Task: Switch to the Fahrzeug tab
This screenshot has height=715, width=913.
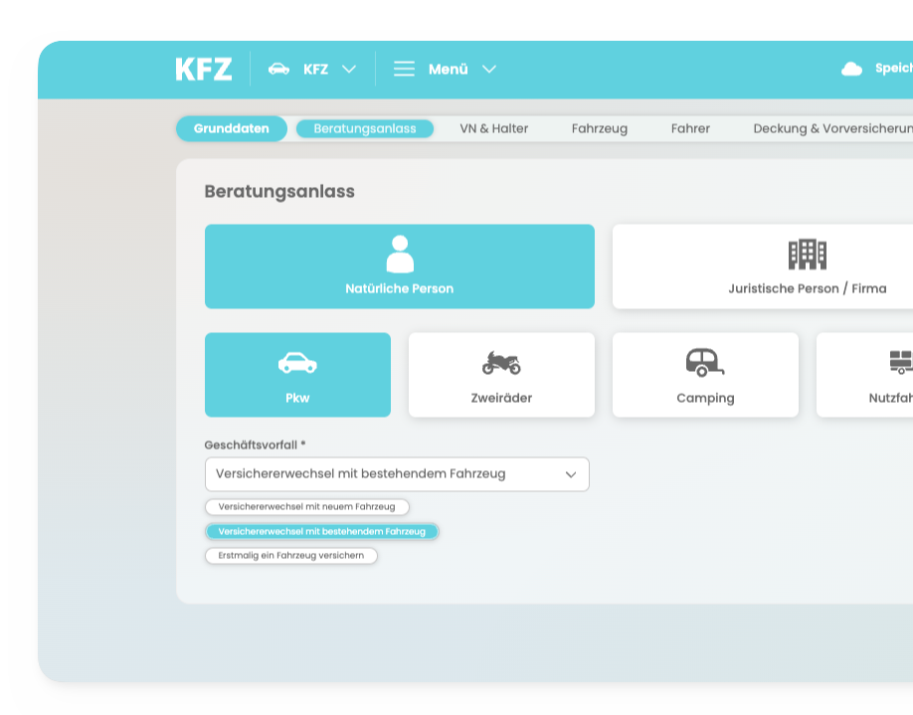Action: (600, 128)
